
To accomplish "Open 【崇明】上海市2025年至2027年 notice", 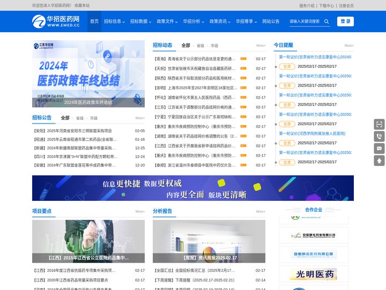I will tap(196, 88).
